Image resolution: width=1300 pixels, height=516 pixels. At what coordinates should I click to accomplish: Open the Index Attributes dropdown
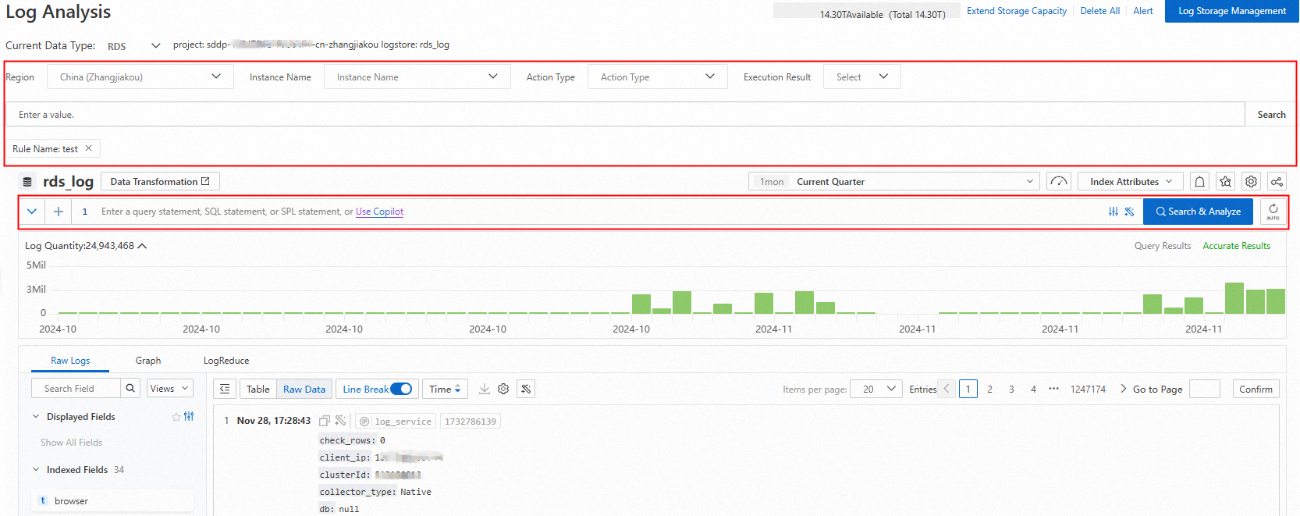1131,181
